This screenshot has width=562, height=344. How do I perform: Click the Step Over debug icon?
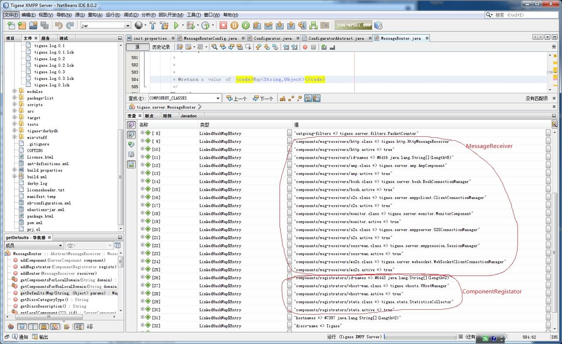(257, 25)
